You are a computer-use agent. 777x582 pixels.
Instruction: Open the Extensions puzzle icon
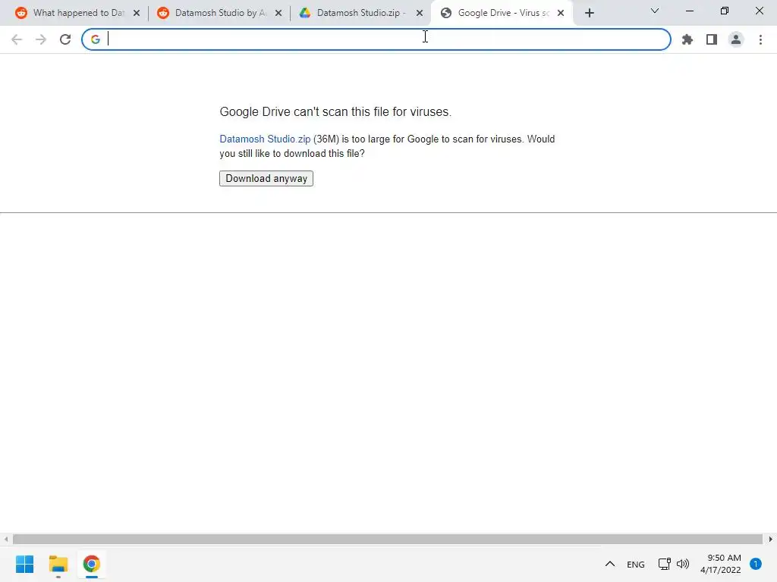pyautogui.click(x=687, y=39)
